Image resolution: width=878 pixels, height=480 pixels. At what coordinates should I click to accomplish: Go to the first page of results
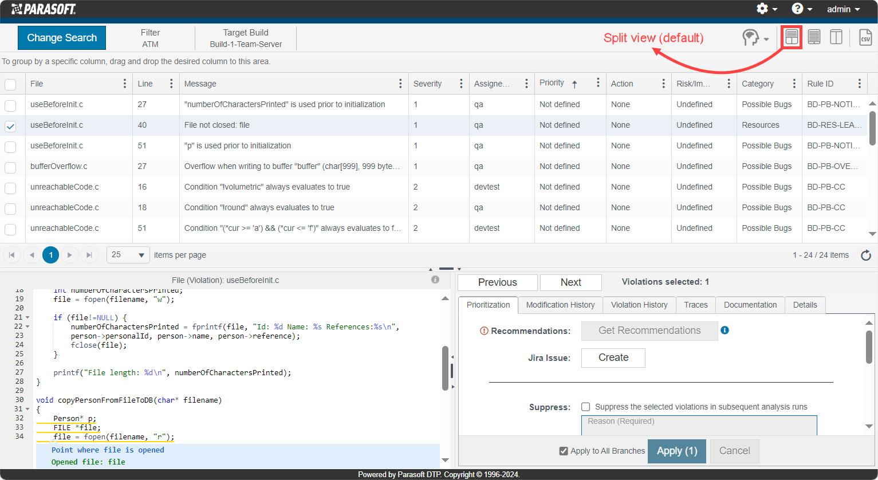11,255
